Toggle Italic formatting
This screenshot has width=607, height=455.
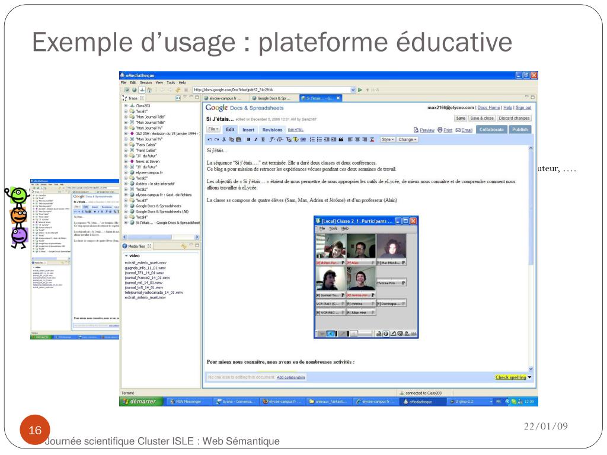(x=255, y=139)
